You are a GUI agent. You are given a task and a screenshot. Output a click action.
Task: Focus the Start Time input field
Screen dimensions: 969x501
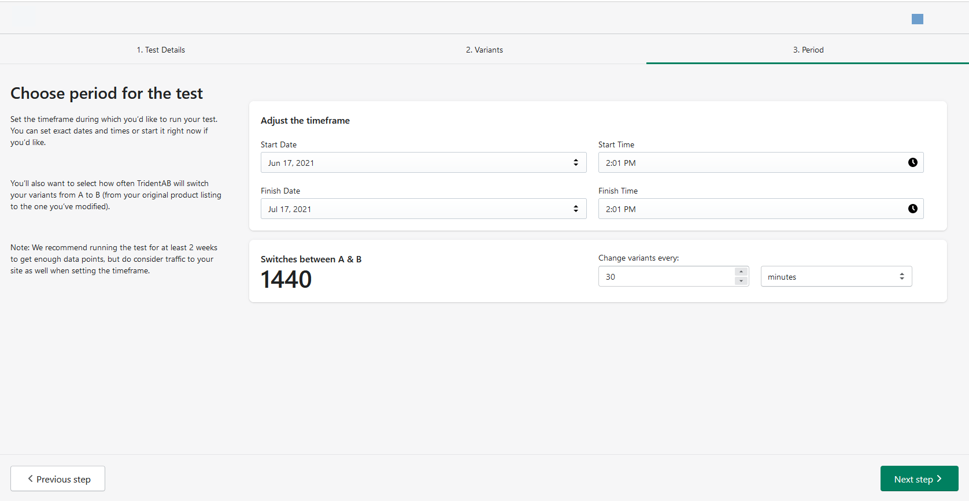click(x=752, y=162)
